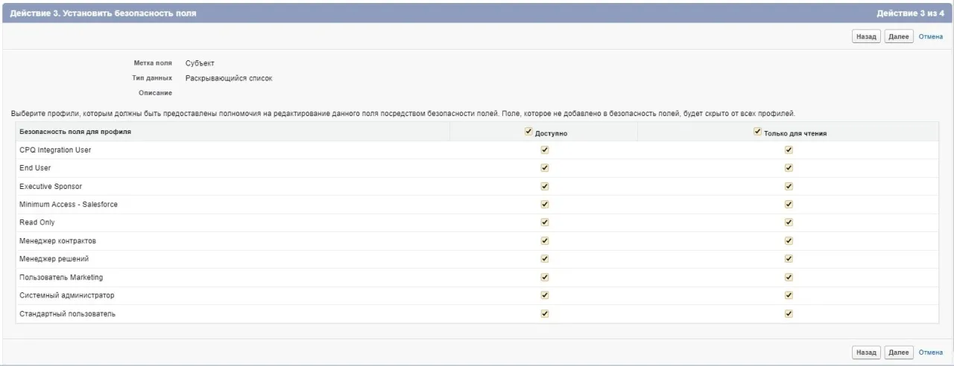Toggle the 'Только для чтения' header checkbox
Image resolution: width=954 pixels, height=366 pixels.
coord(758,132)
